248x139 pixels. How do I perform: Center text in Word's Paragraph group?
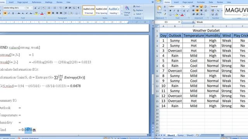coord(53,13)
